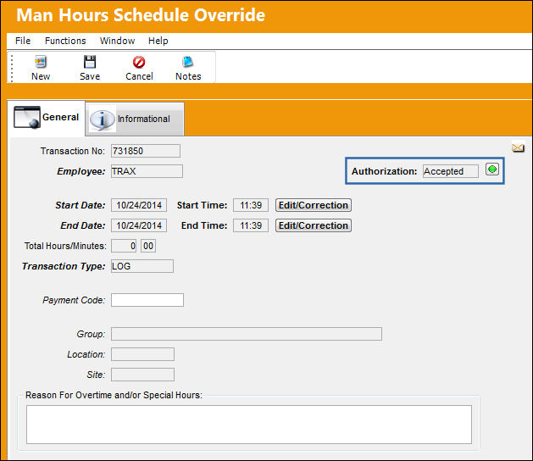
Task: Click the Employee label
Action: click(x=81, y=171)
